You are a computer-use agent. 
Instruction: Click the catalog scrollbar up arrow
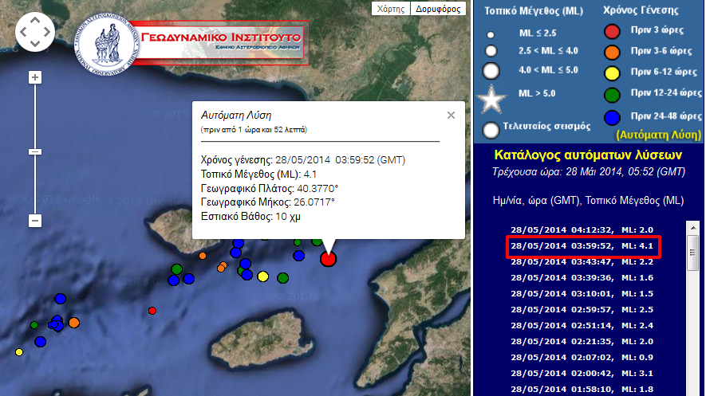(x=693, y=227)
